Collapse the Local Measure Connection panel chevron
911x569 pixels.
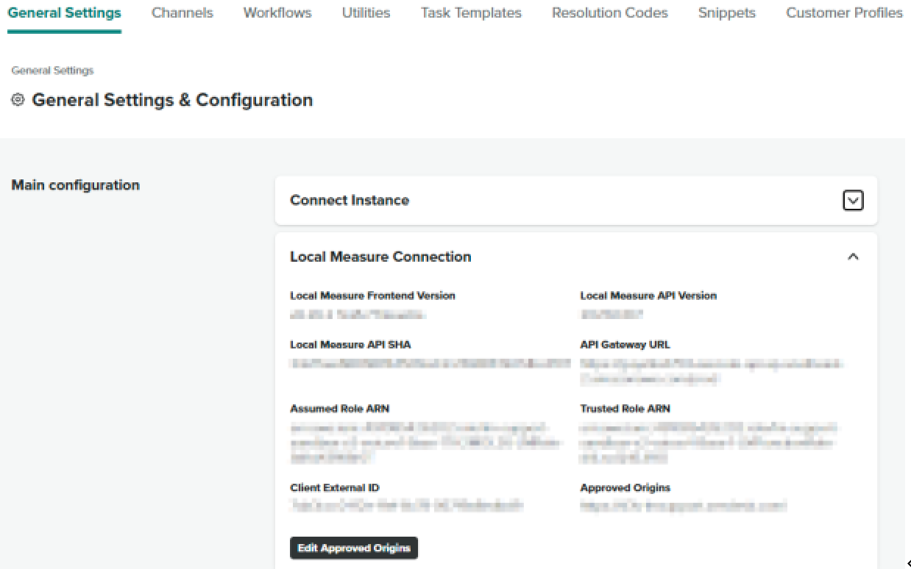pos(853,257)
